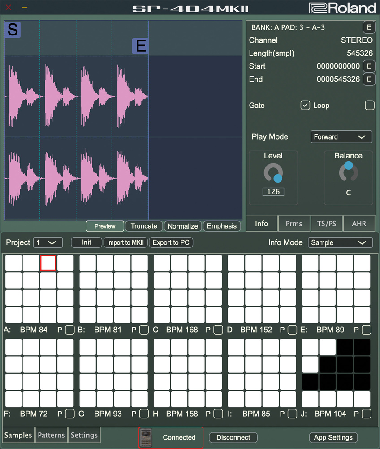Click Export to PC button
This screenshot has height=449, width=380.
coord(171,242)
